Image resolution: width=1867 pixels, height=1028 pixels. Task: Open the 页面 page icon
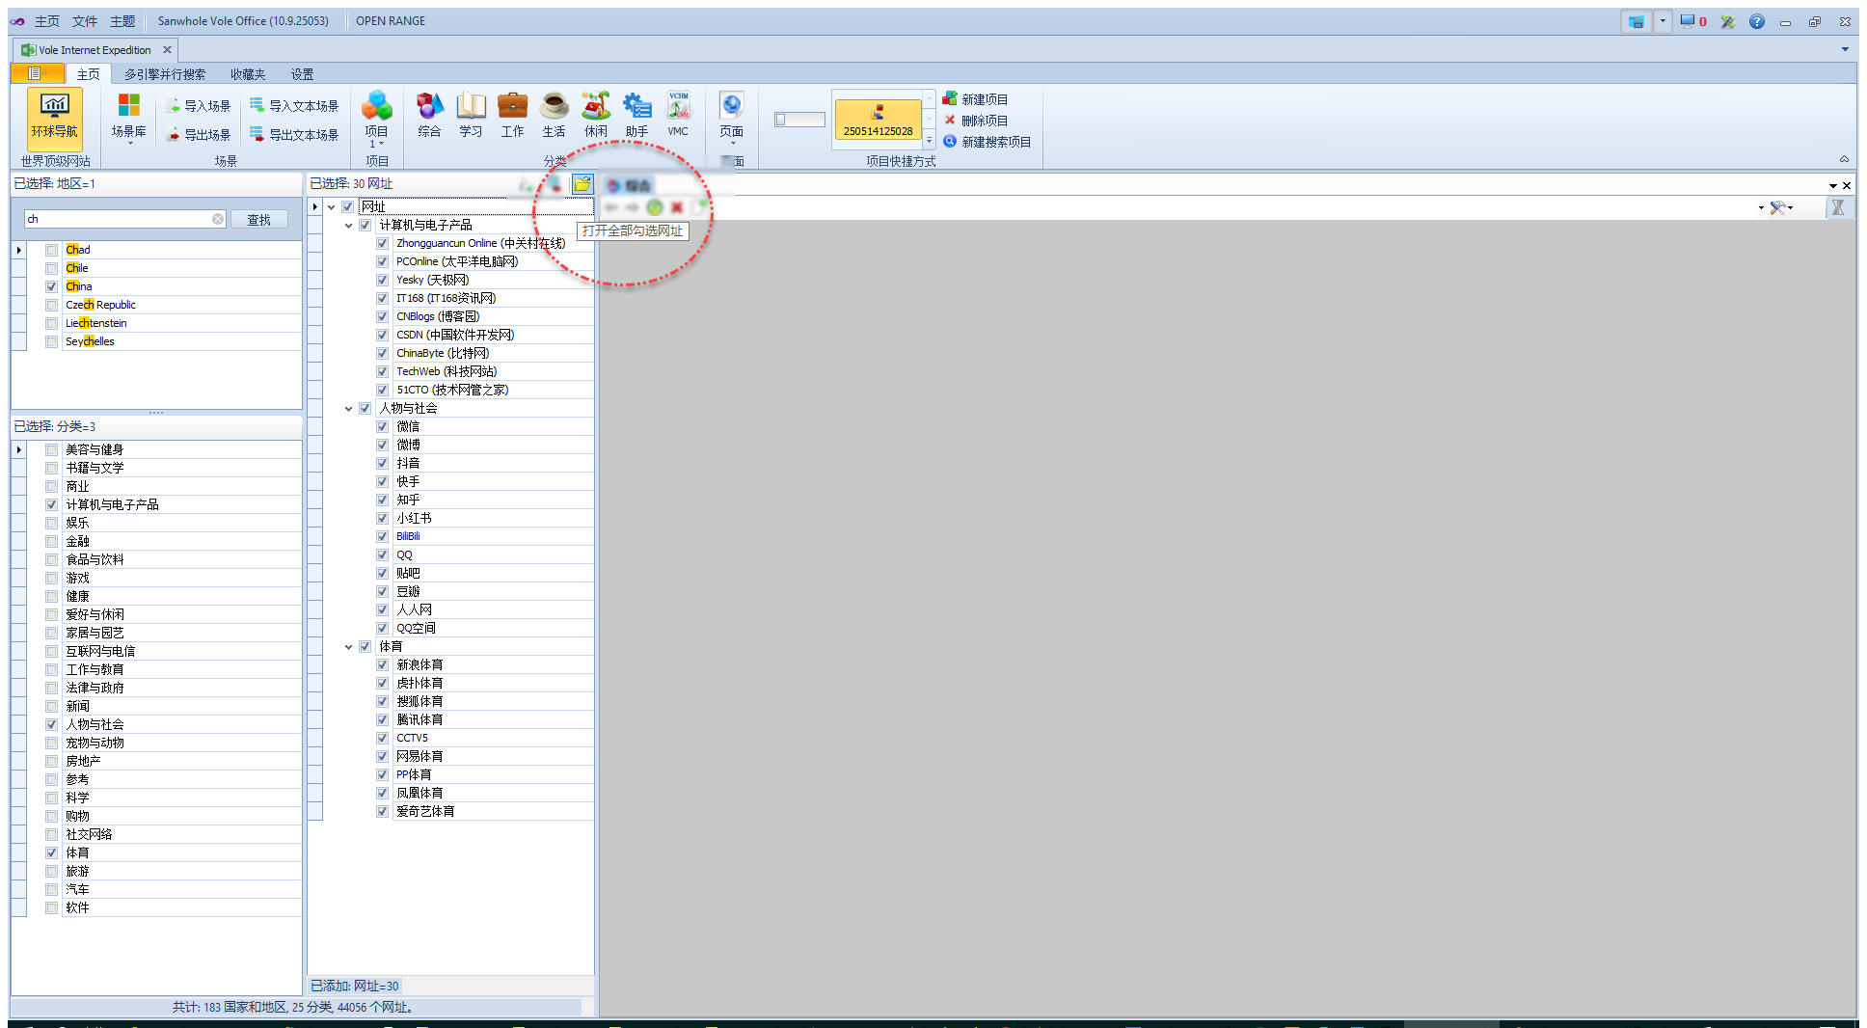click(731, 106)
